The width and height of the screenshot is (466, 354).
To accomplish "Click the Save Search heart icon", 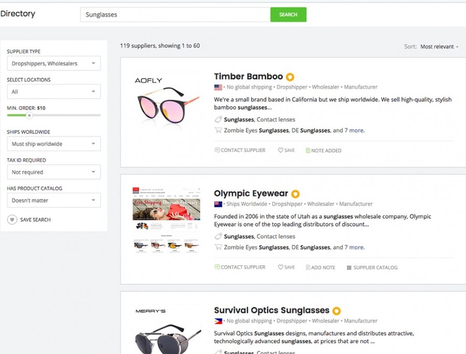I will [x=12, y=220].
